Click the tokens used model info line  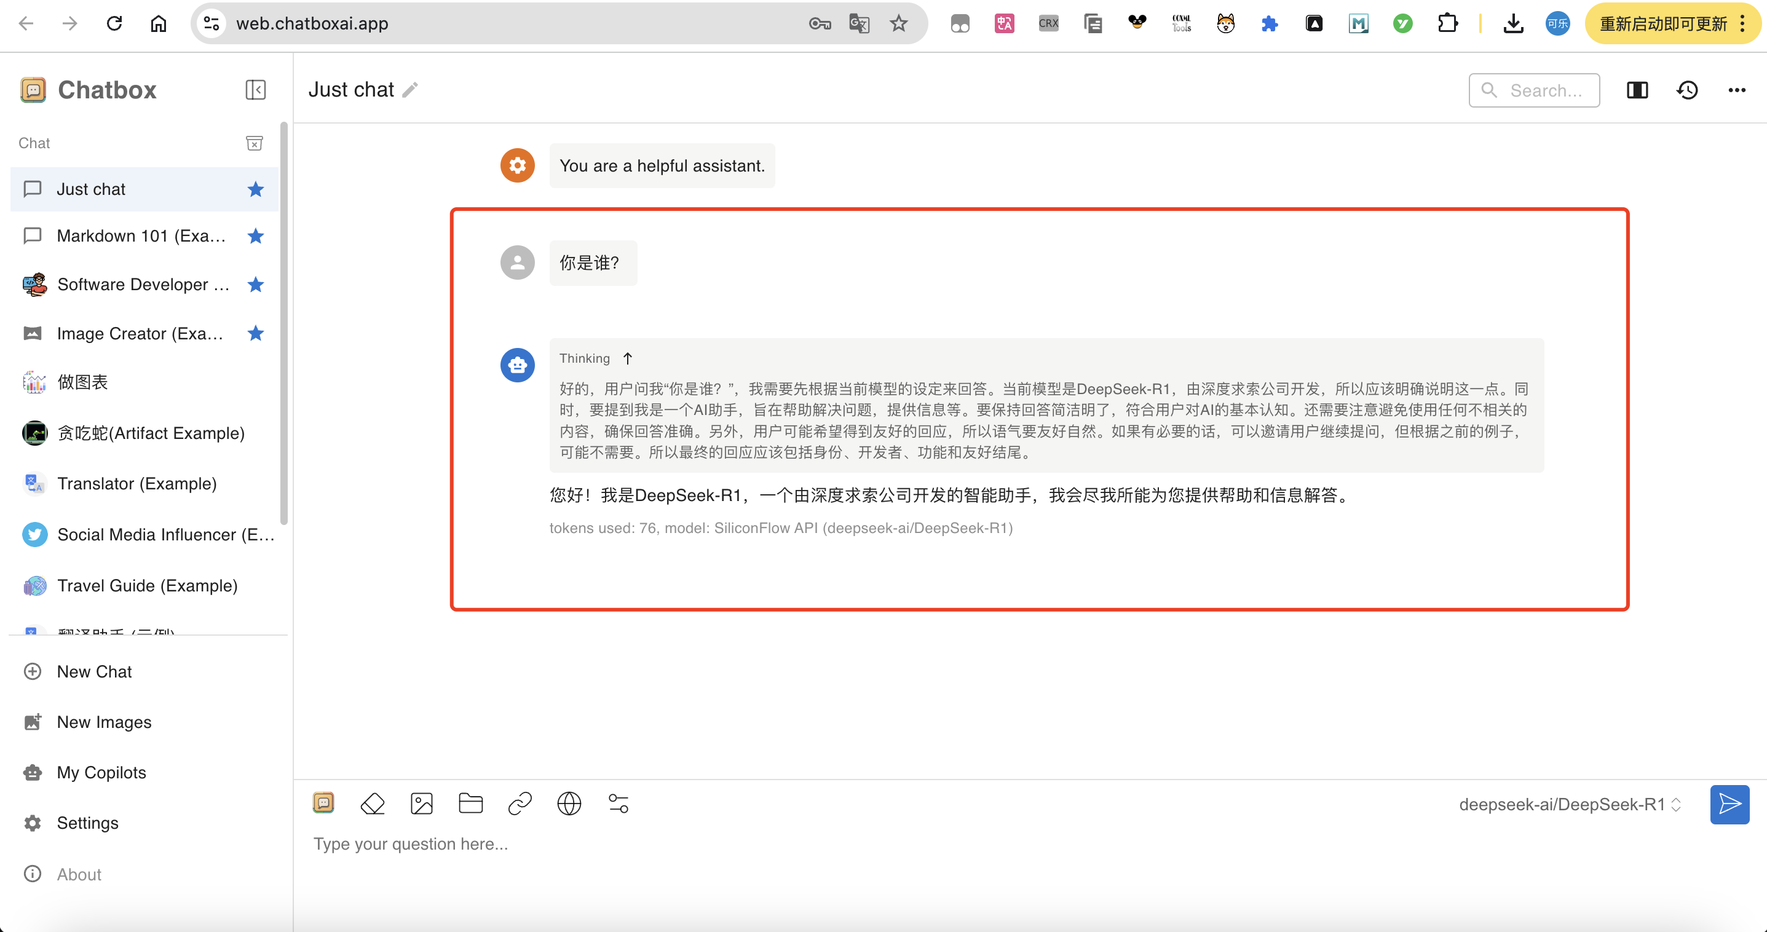[781, 528]
